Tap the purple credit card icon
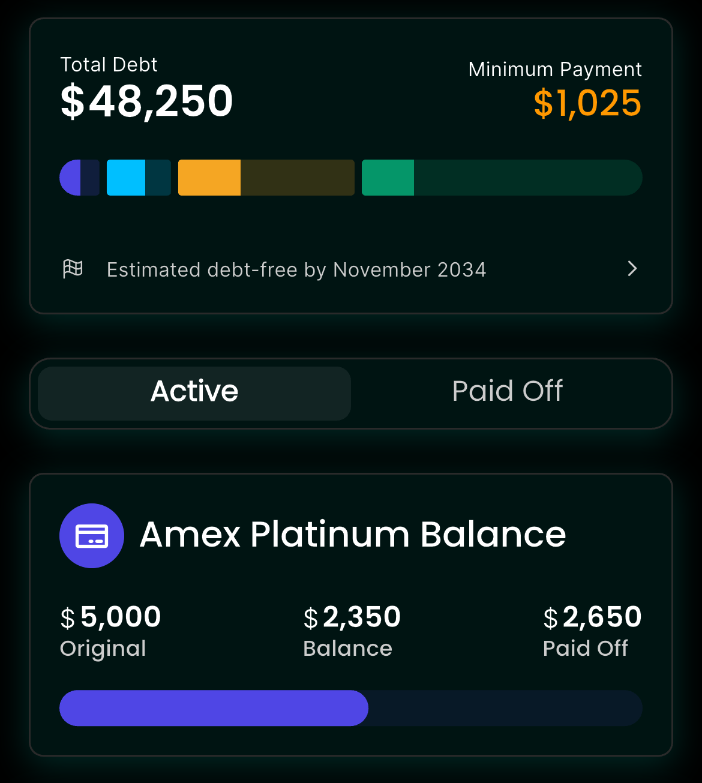This screenshot has height=783, width=702. (x=92, y=536)
